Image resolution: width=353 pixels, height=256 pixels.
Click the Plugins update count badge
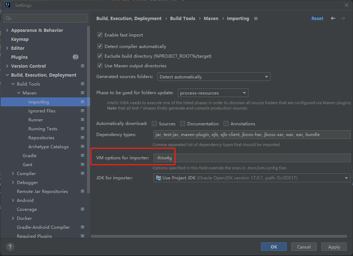pyautogui.click(x=75, y=57)
